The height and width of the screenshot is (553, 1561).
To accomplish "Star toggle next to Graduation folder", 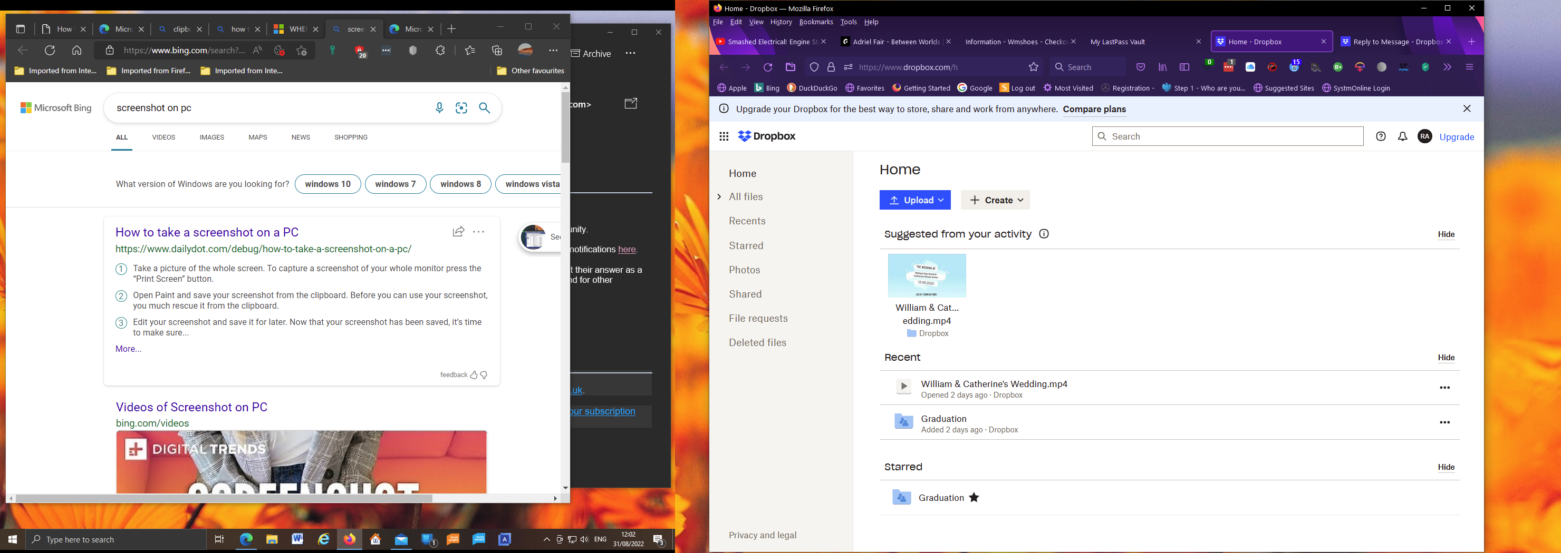I will pyautogui.click(x=975, y=498).
